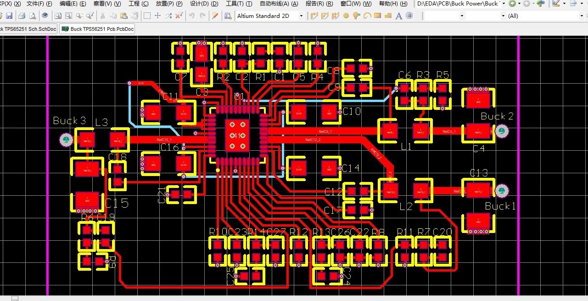Click the Cut scissors icon

point(102,16)
